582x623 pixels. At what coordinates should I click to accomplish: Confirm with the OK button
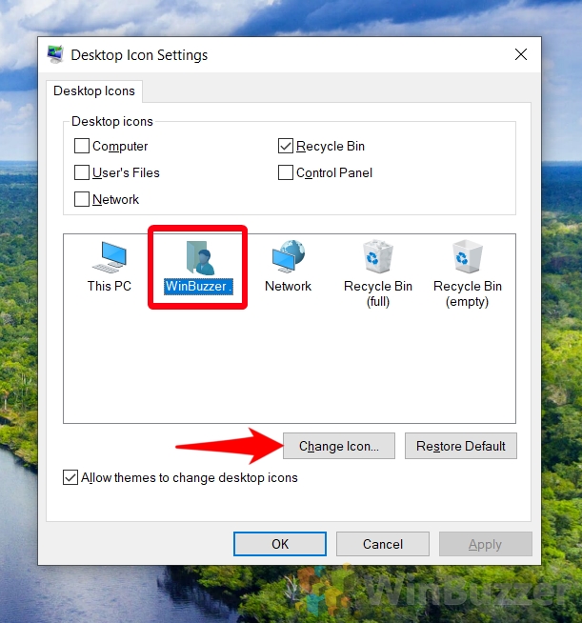point(280,544)
